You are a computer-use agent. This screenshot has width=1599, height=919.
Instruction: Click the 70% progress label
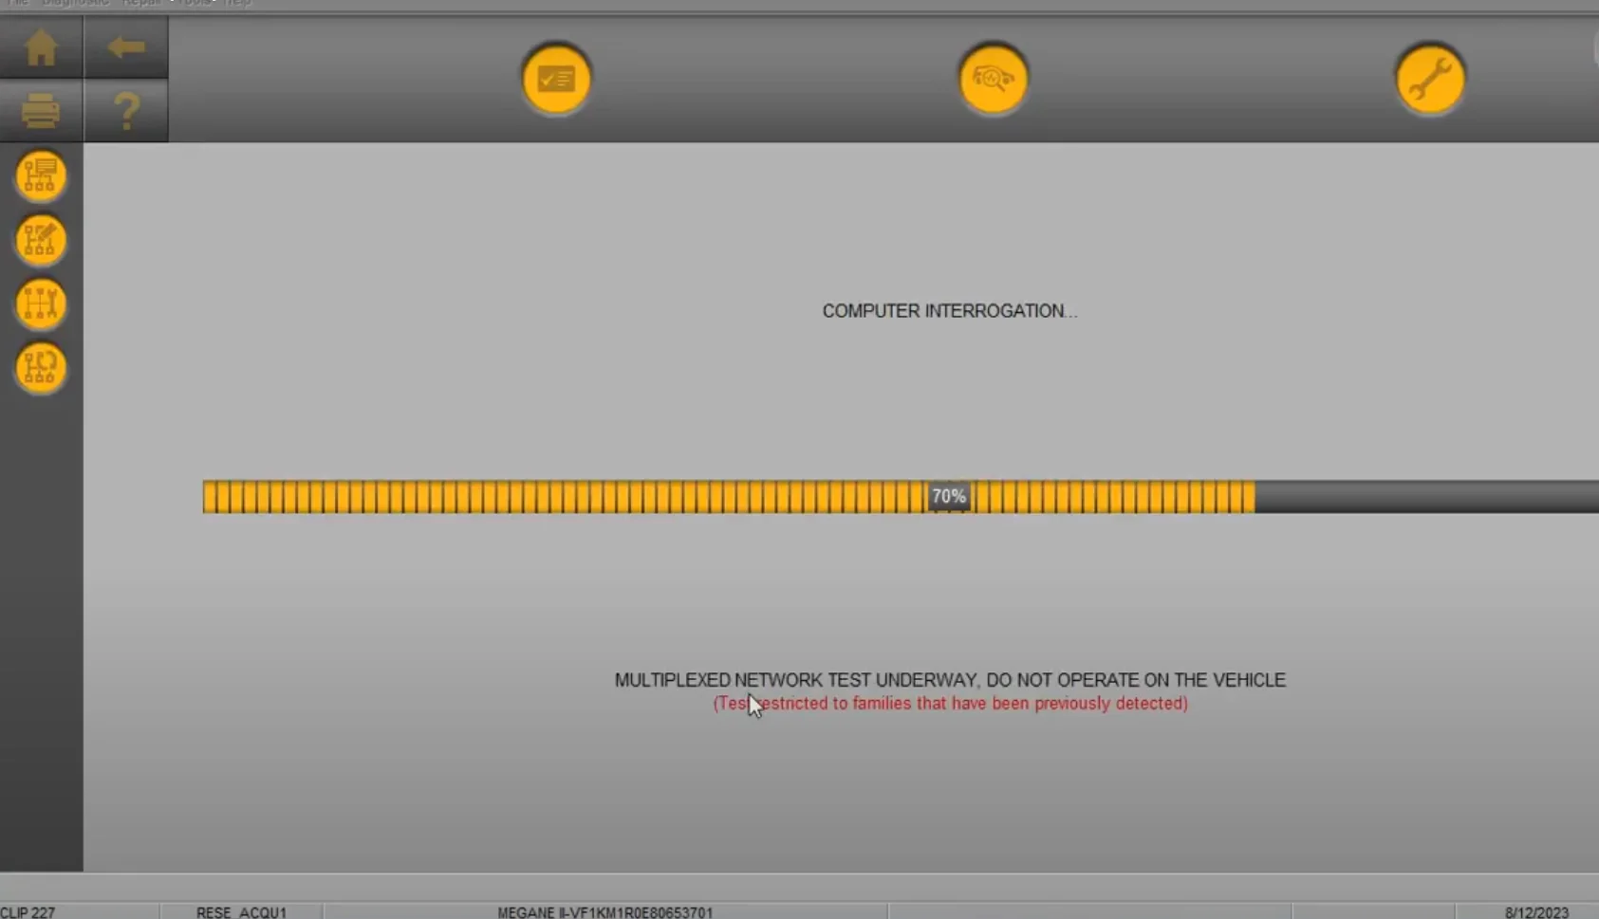(x=949, y=496)
